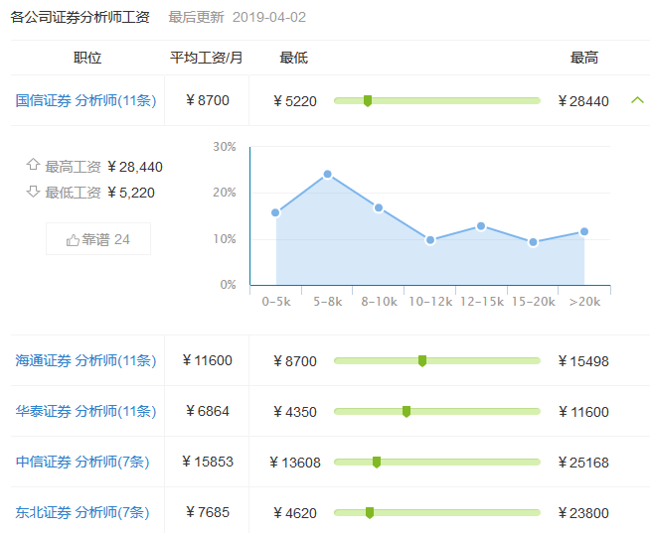Click the 10-12k data point on chart
Image resolution: width=650 pixels, height=533 pixels.
click(x=430, y=240)
